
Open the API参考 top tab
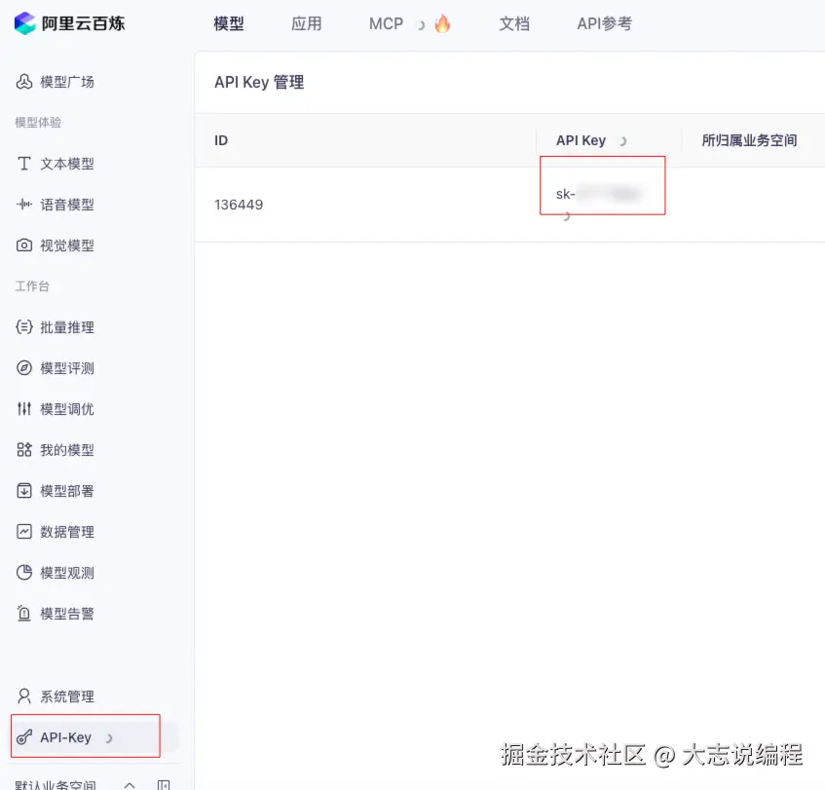click(x=604, y=23)
